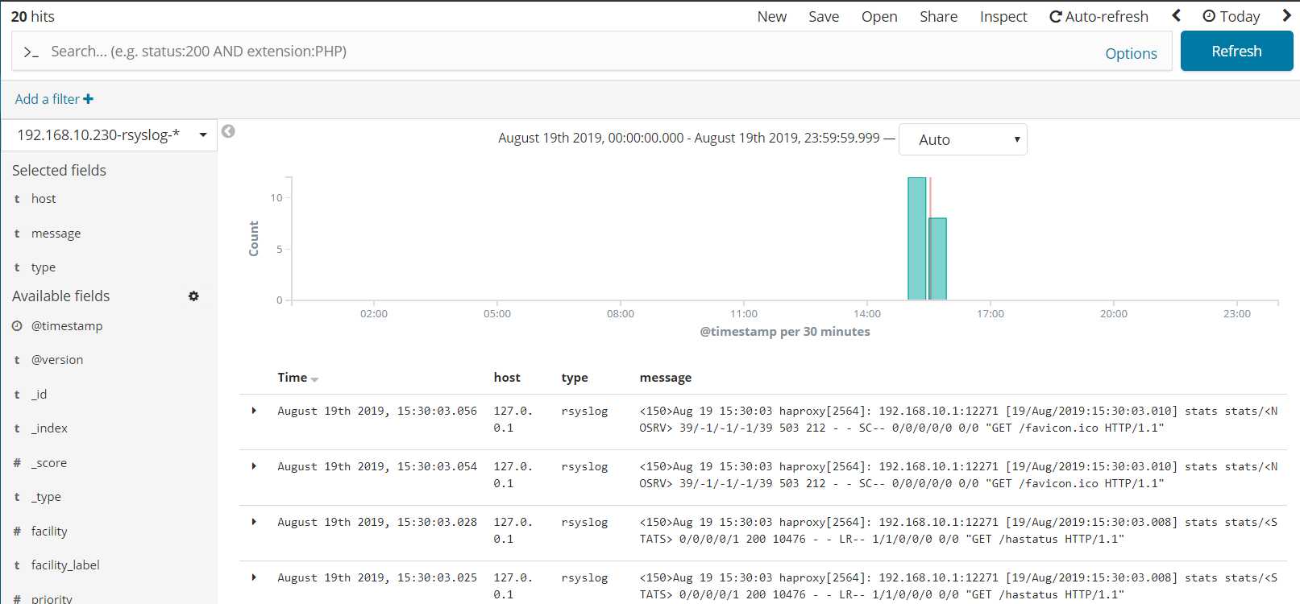Screen dimensions: 1300x604
Task: Click the host column header
Action: click(x=507, y=377)
